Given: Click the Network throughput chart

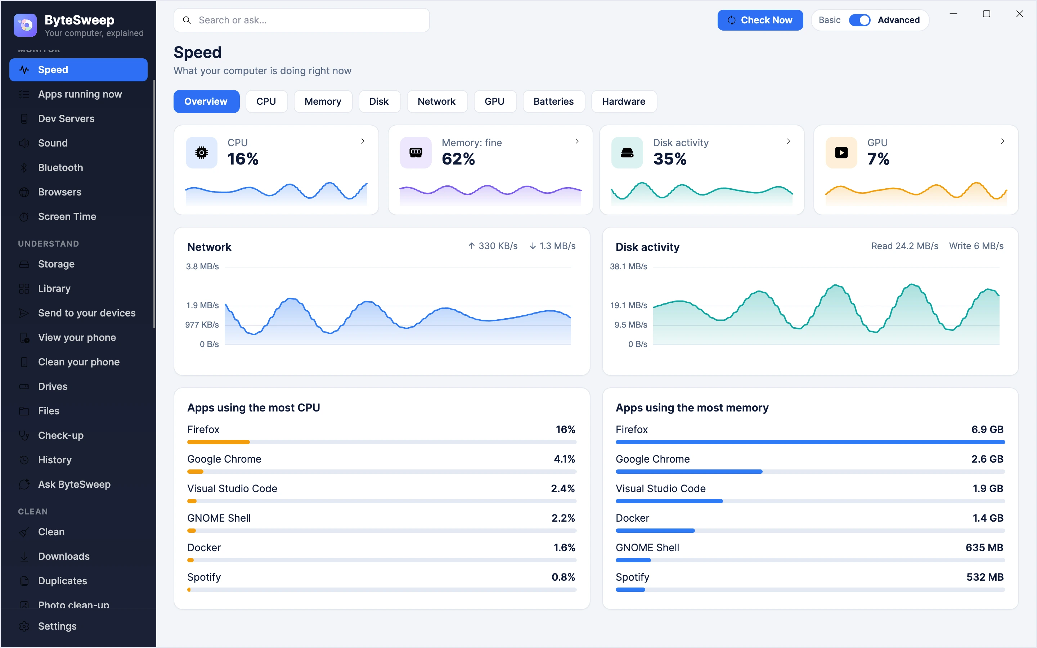Looking at the screenshot, I should (398, 306).
